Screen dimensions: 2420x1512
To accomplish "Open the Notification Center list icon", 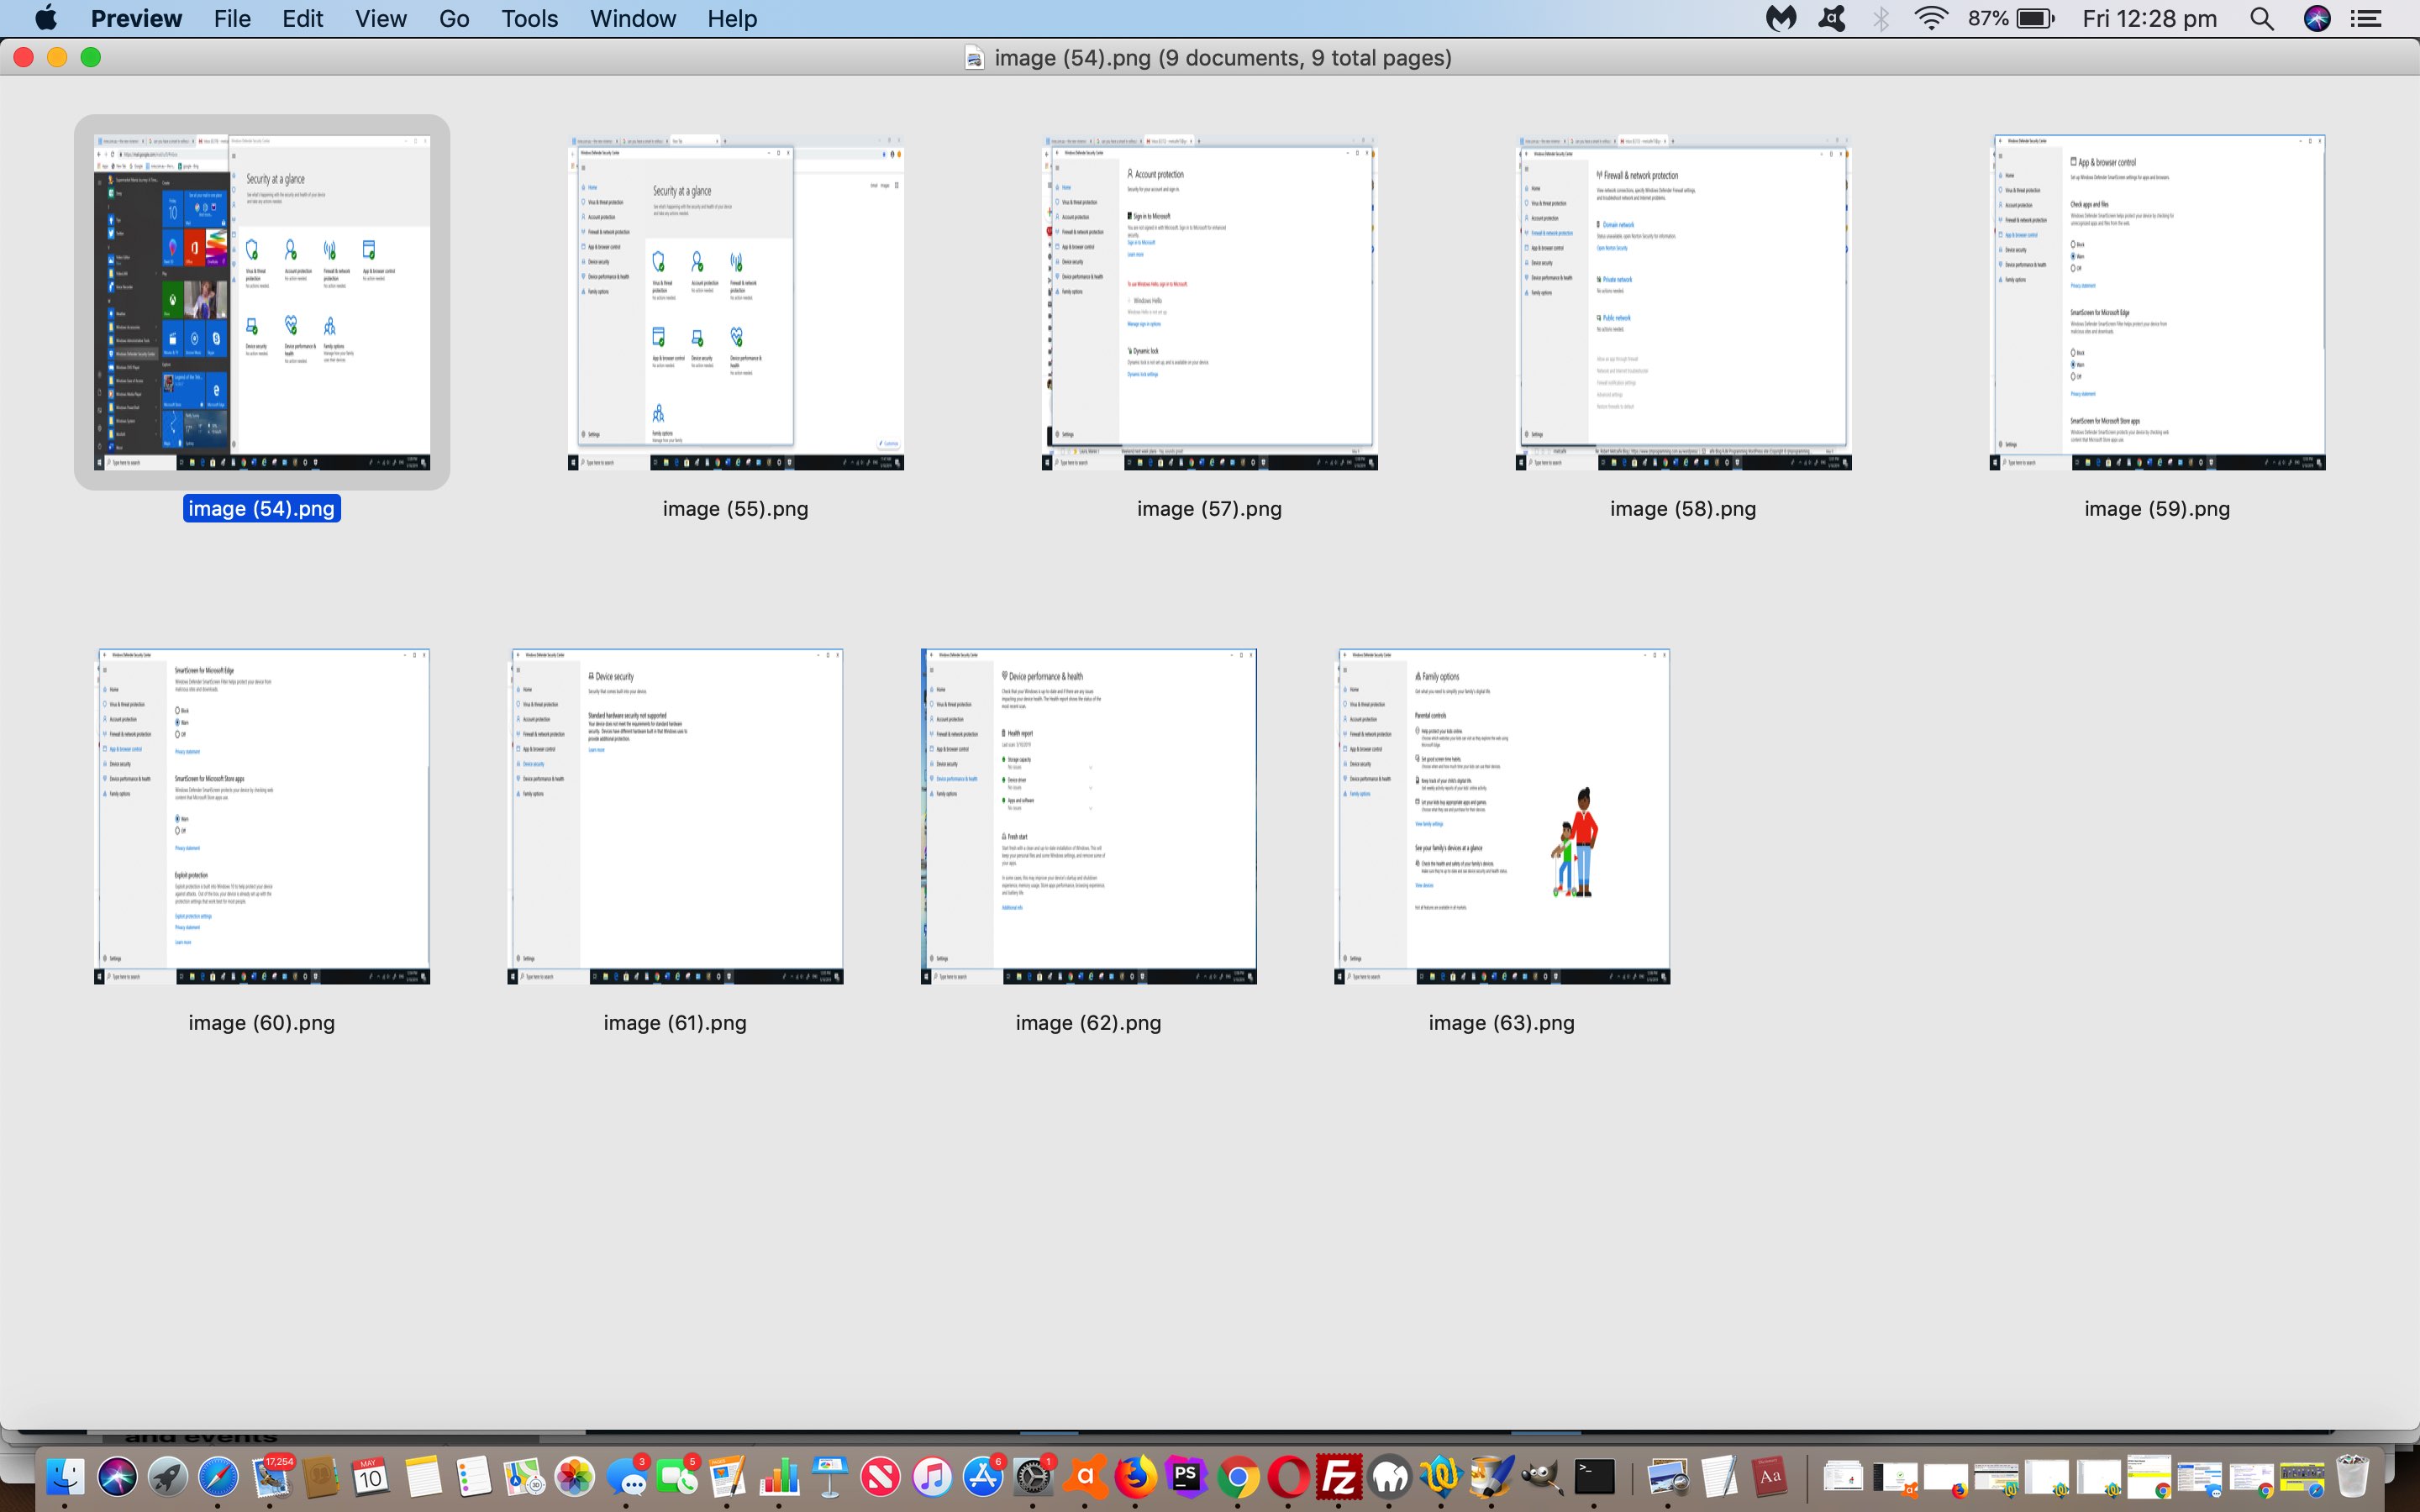I will pos(2365,19).
